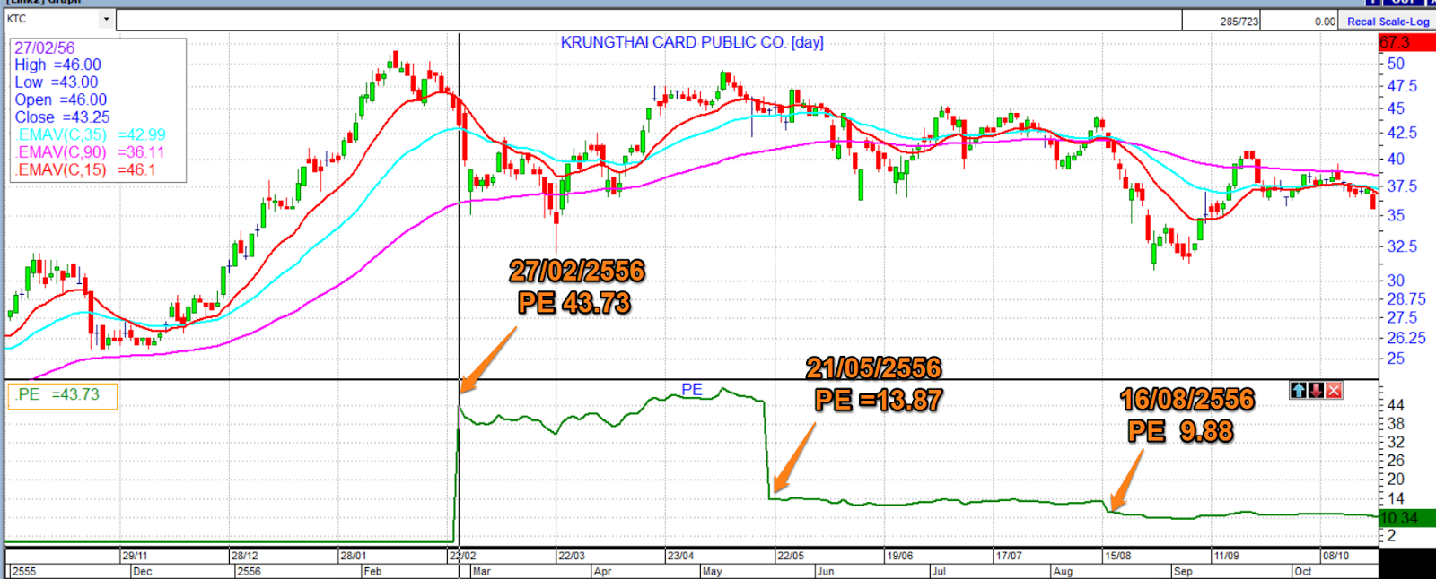The image size is (1436, 579).
Task: Click the 27/02/56 date in legend
Action: pyautogui.click(x=45, y=48)
